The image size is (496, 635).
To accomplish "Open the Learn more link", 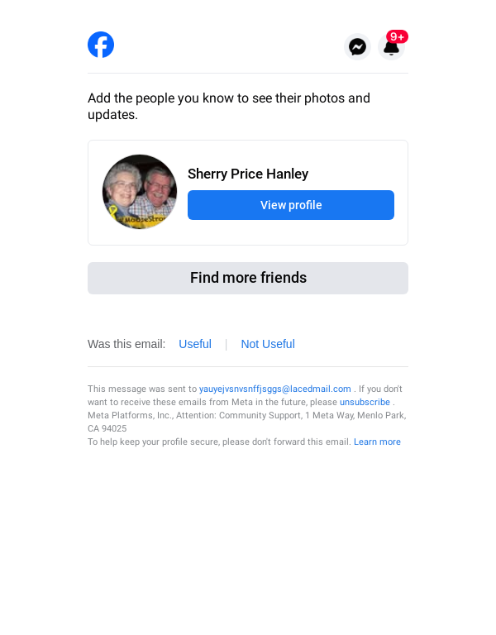I will [x=377, y=442].
